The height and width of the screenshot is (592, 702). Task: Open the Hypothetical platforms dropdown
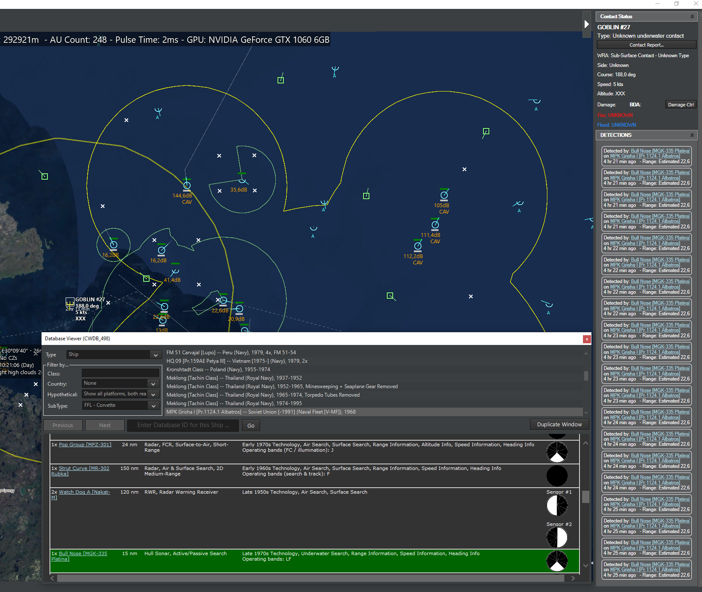click(x=120, y=394)
